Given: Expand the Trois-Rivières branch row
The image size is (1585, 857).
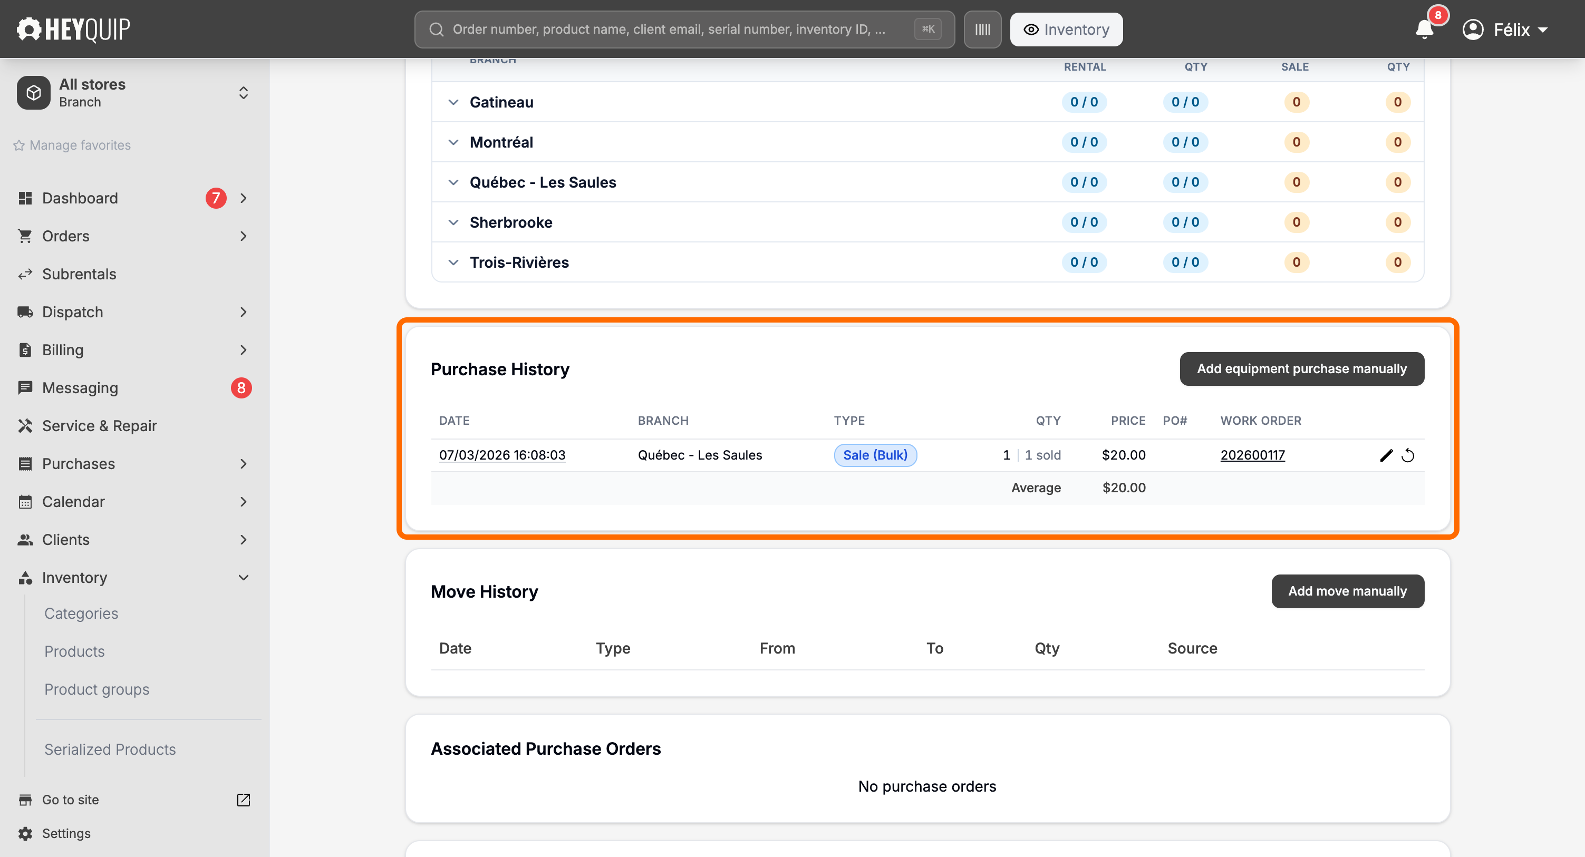Looking at the screenshot, I should pos(453,262).
